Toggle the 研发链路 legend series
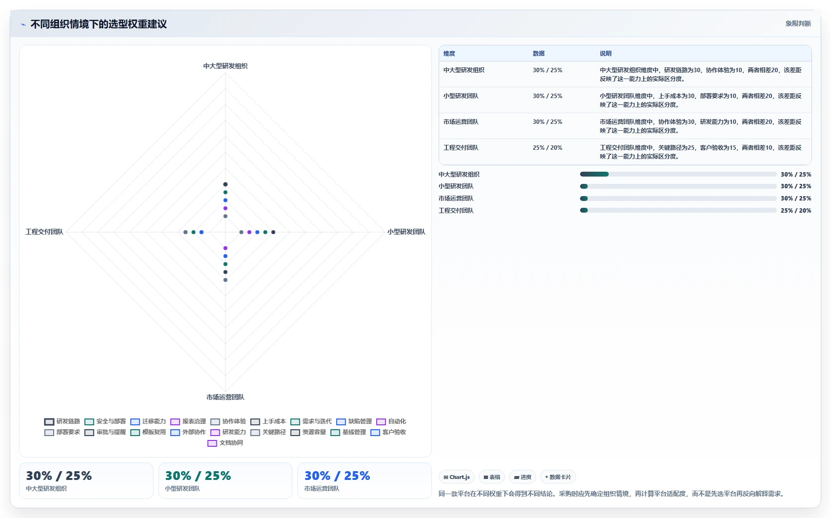The image size is (831, 518). 62,421
